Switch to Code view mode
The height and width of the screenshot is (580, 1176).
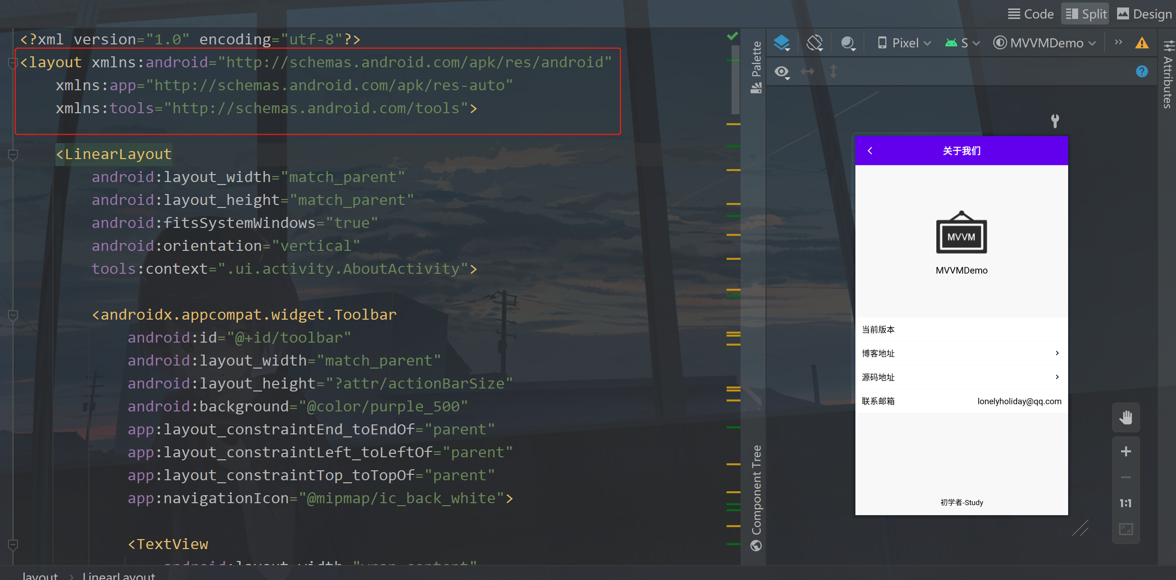click(1030, 13)
